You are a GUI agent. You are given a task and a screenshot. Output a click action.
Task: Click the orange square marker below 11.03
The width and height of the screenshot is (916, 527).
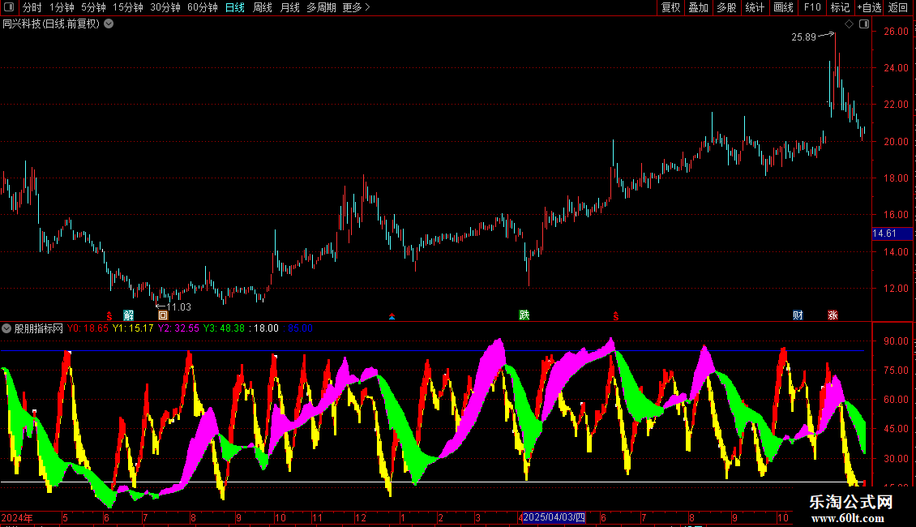click(x=163, y=315)
